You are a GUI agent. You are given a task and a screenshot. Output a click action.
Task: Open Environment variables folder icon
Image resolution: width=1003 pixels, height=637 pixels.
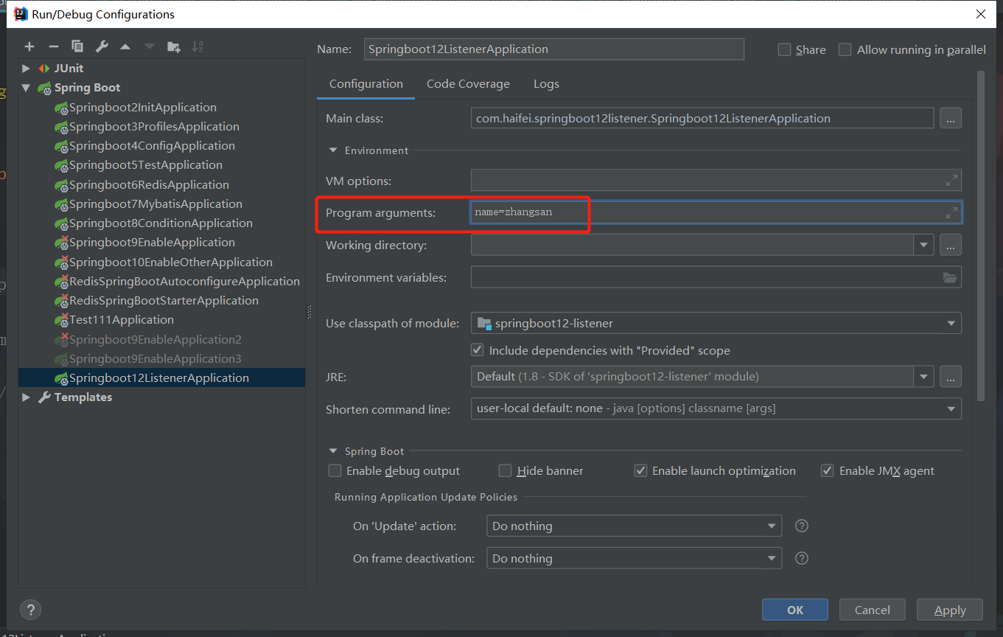click(x=950, y=278)
